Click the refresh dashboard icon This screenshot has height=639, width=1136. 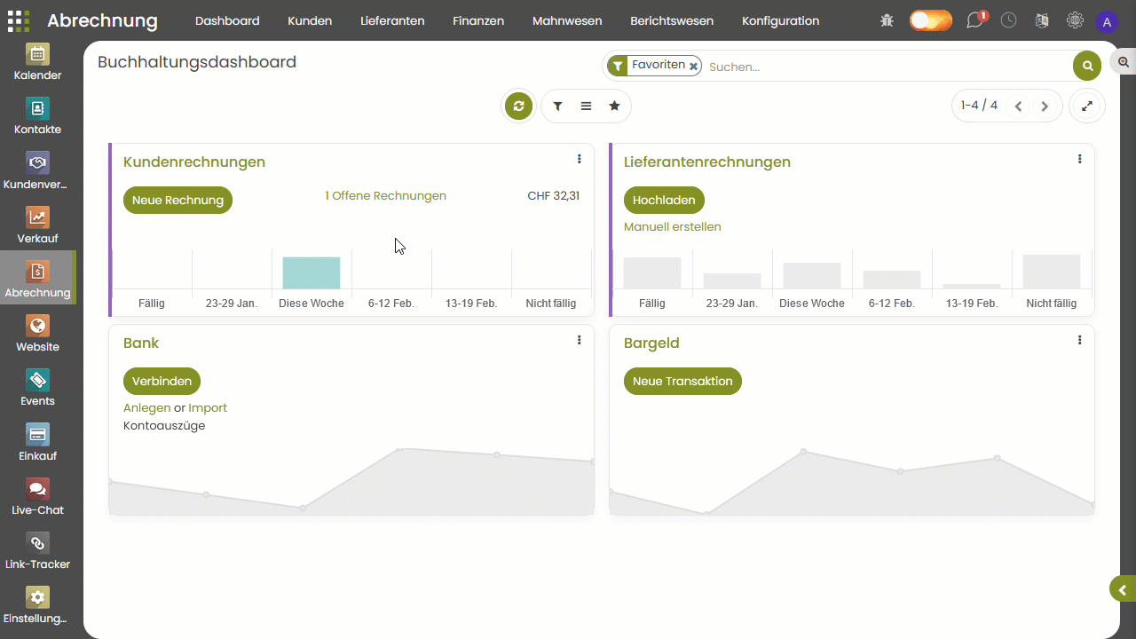pos(518,106)
